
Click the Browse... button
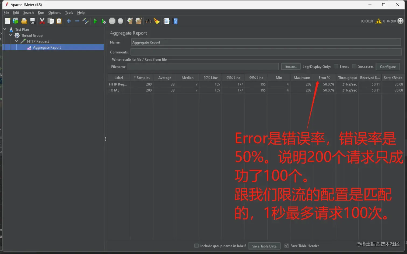pos(291,67)
